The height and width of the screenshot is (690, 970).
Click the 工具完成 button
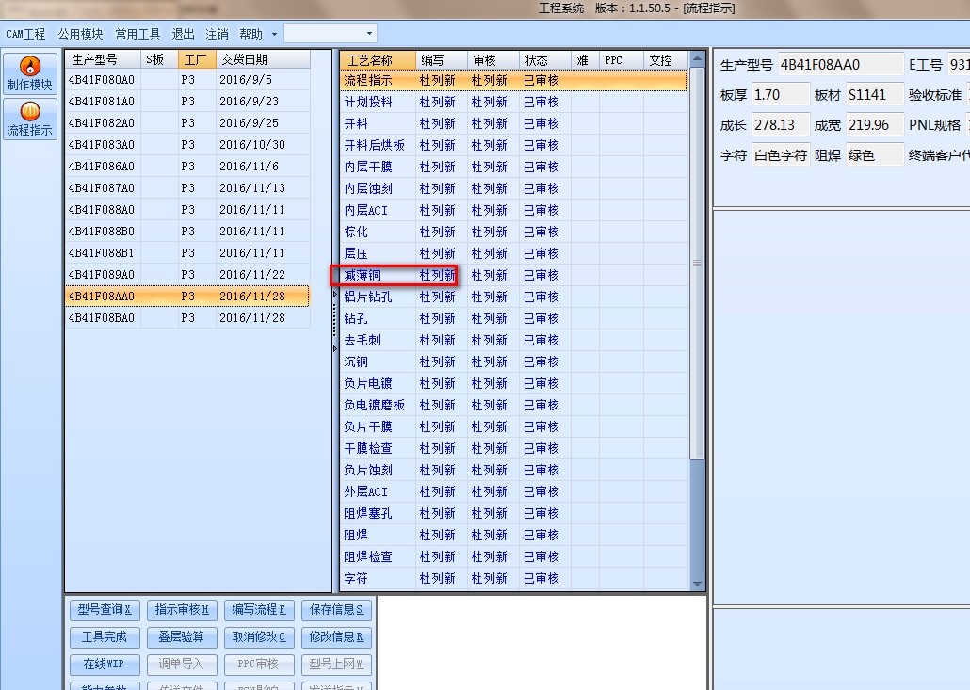click(x=105, y=637)
